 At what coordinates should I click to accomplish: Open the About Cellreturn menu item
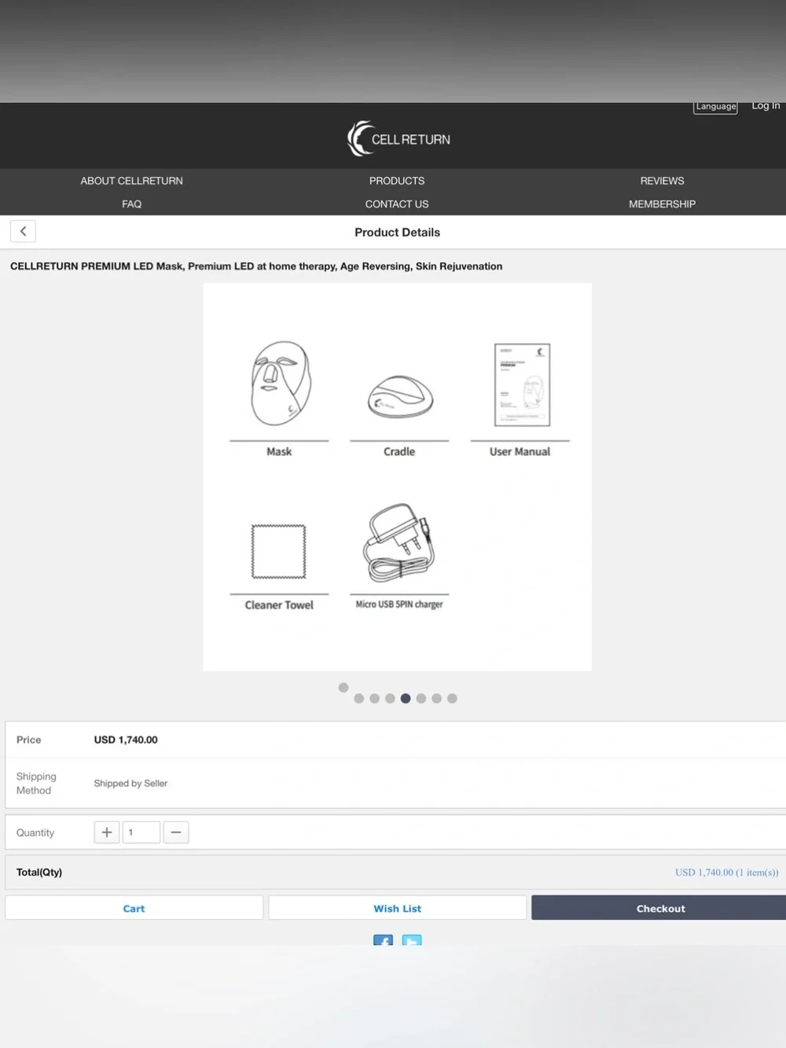click(x=131, y=181)
